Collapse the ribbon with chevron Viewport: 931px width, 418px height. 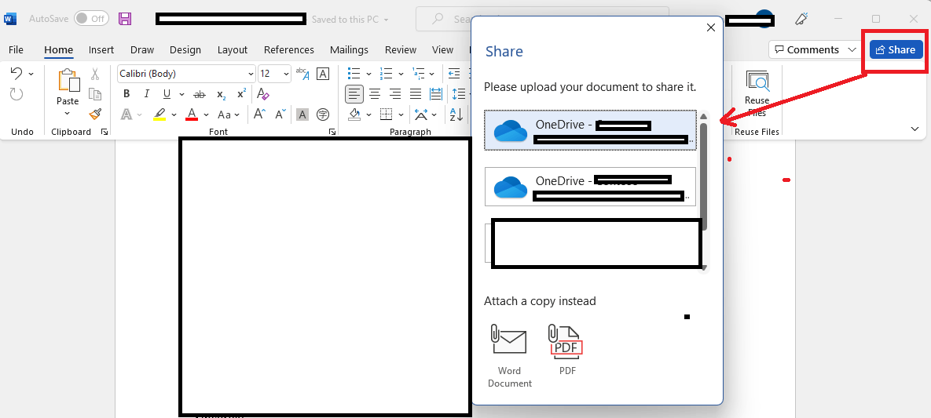(x=915, y=129)
